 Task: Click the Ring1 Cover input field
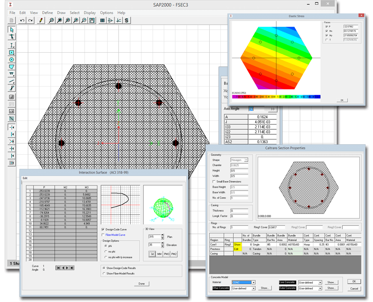pyautogui.click(x=277, y=227)
